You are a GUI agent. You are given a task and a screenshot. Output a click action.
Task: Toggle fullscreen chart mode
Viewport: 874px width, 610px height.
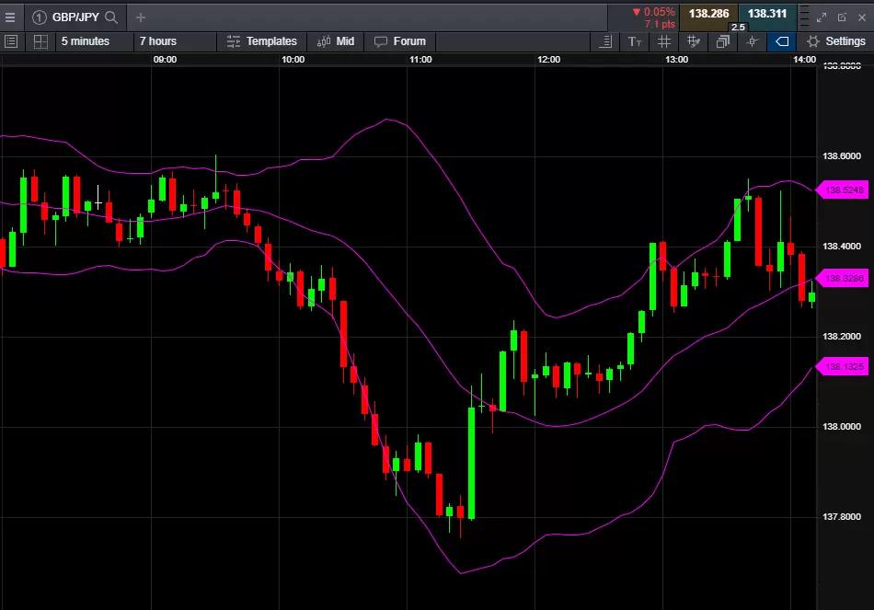[822, 16]
